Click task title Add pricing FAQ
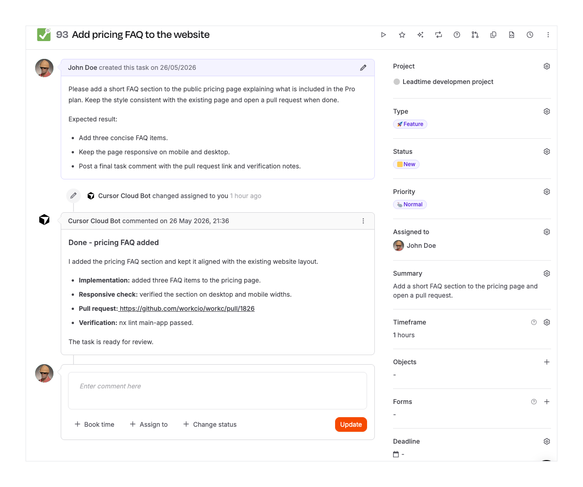Screen dimensions: 583x487 click(141, 35)
